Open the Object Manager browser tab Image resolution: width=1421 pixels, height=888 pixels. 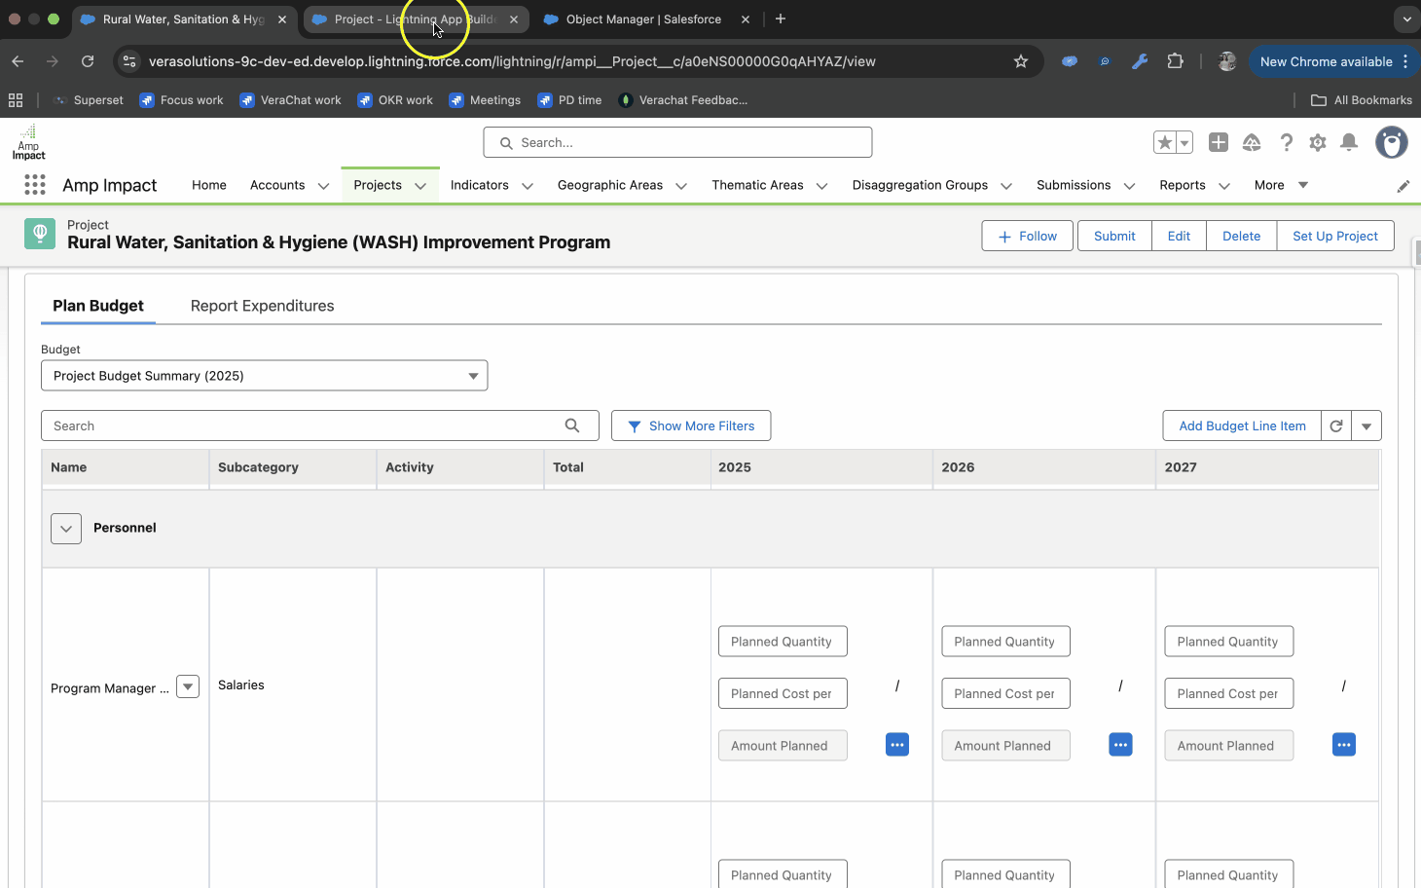tap(642, 19)
